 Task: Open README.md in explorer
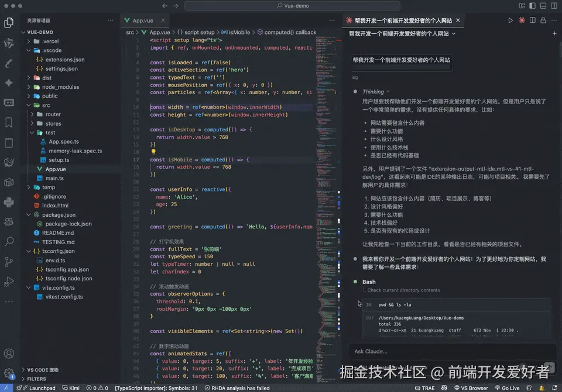(x=58, y=233)
